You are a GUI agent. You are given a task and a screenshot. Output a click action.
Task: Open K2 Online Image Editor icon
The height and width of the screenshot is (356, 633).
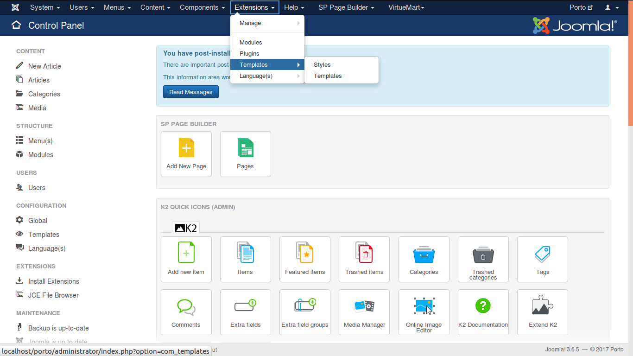point(424,312)
